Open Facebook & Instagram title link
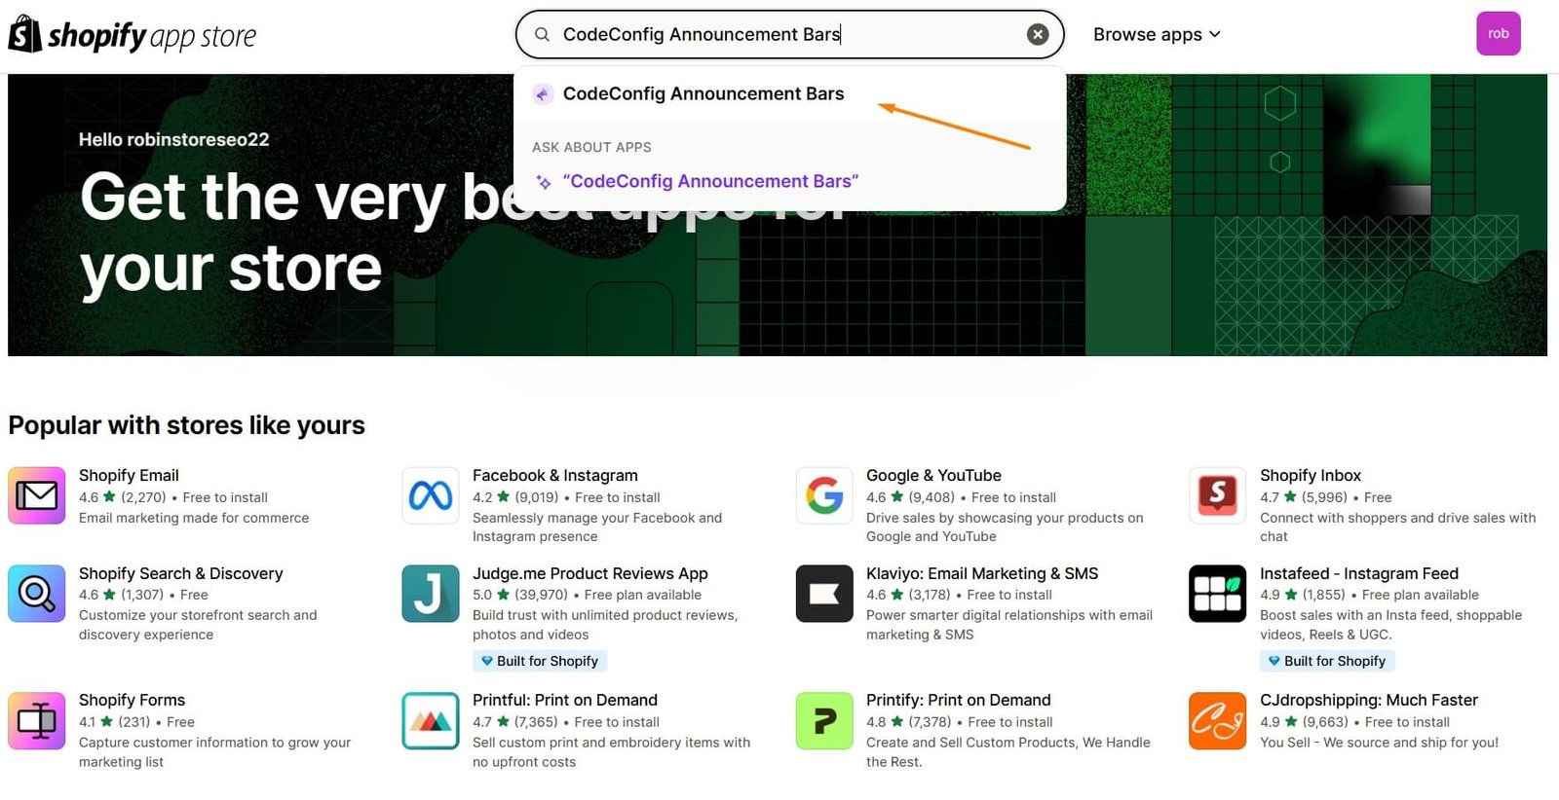This screenshot has height=800, width=1559. [x=555, y=476]
